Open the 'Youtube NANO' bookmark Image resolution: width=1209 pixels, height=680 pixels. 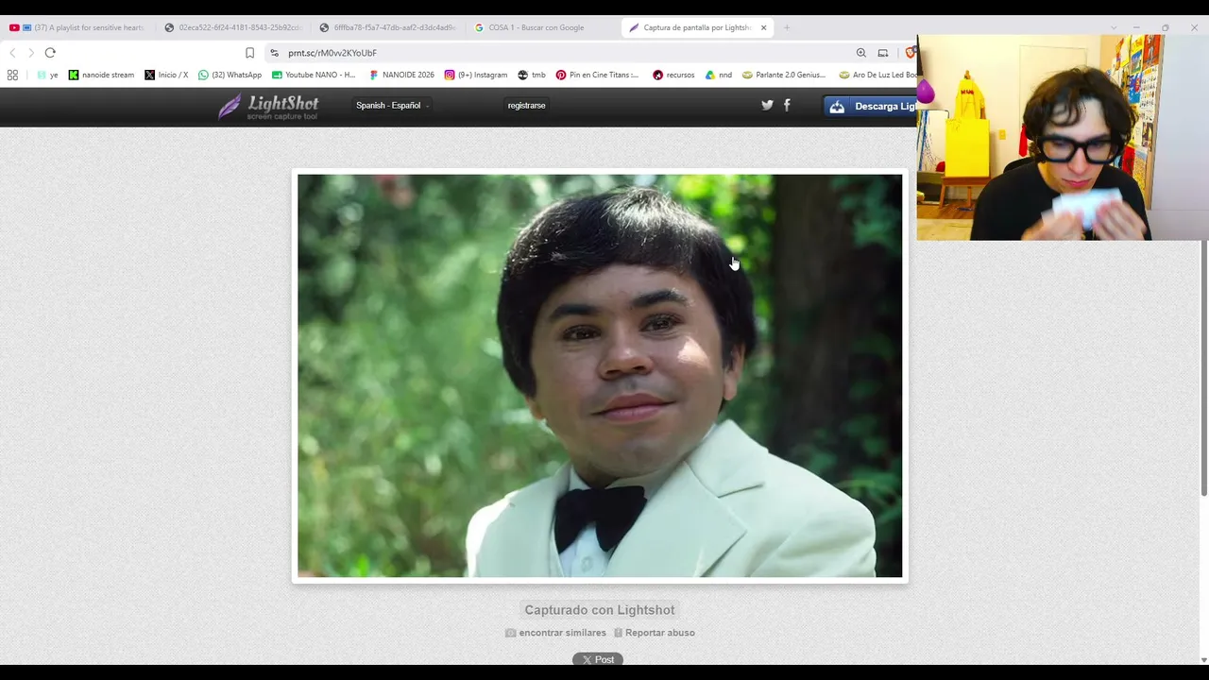[x=314, y=75]
